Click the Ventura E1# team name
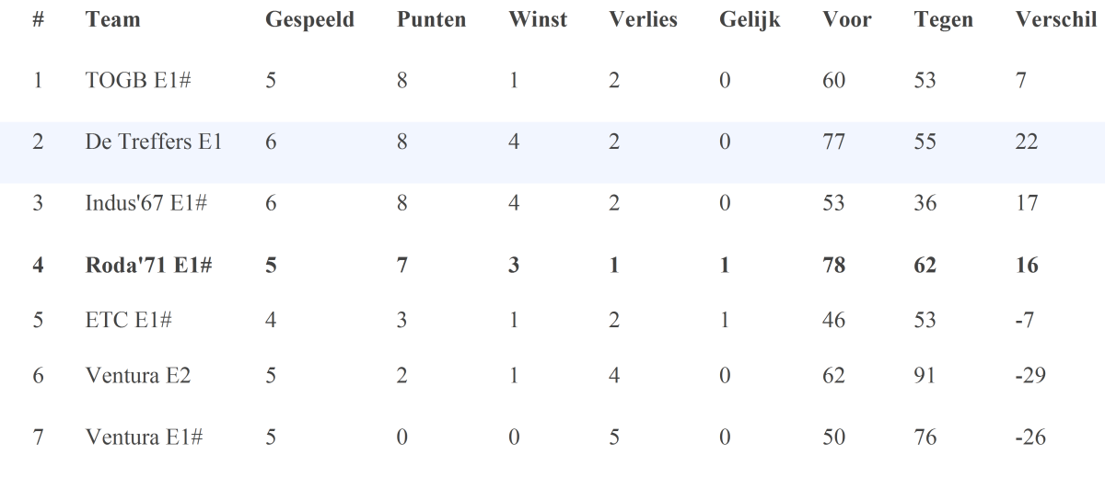 pyautogui.click(x=145, y=437)
